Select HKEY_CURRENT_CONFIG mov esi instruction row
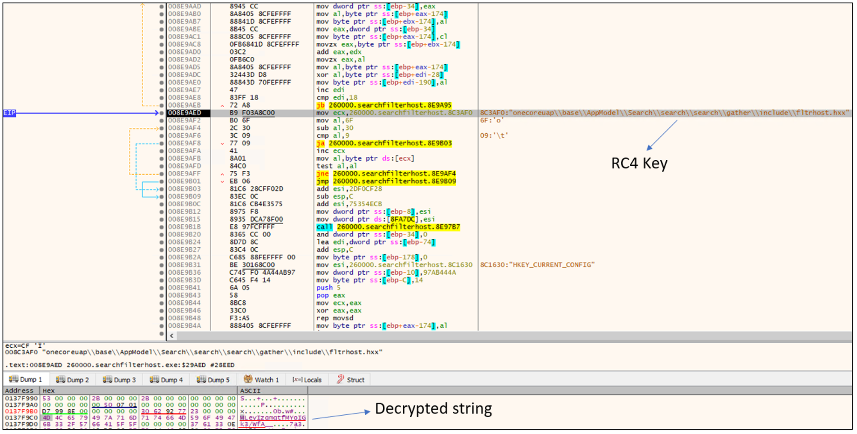Viewport: 857px width, 434px height. [x=394, y=265]
